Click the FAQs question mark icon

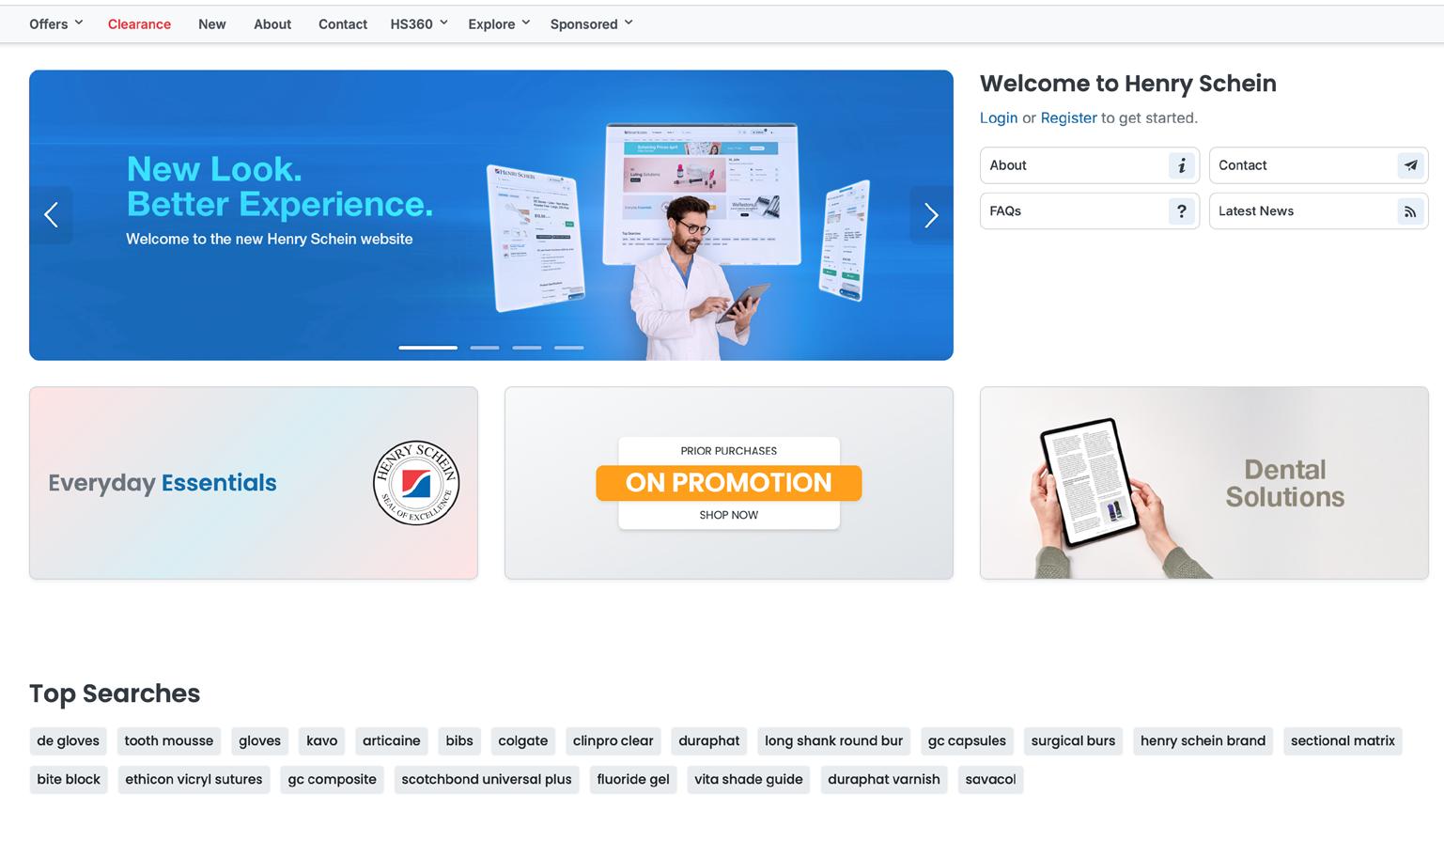click(x=1182, y=211)
